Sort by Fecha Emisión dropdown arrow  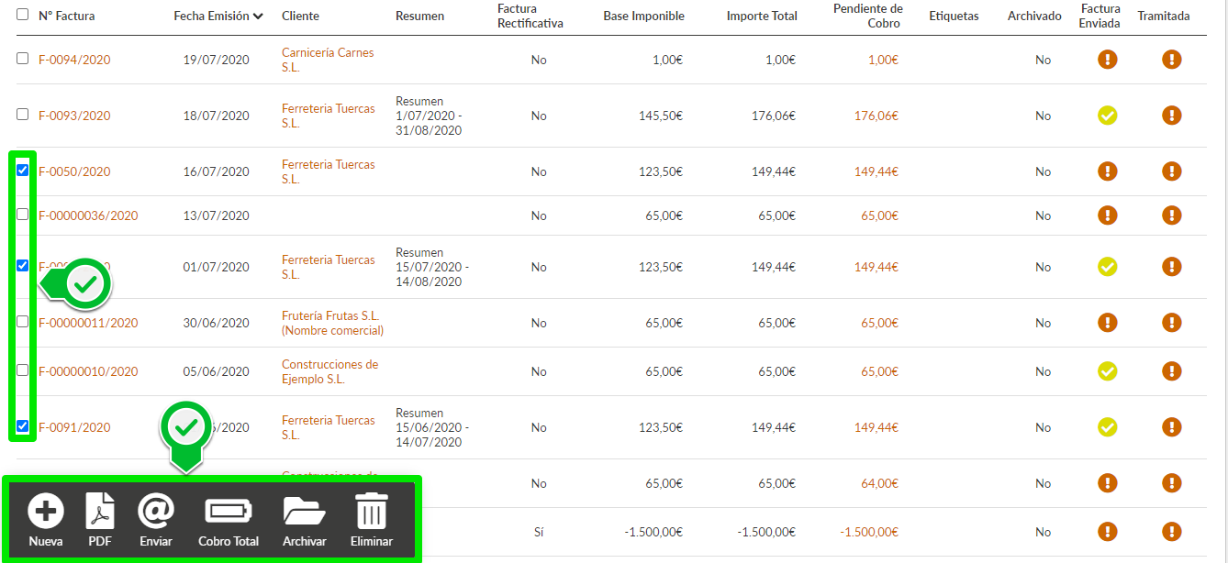[259, 17]
